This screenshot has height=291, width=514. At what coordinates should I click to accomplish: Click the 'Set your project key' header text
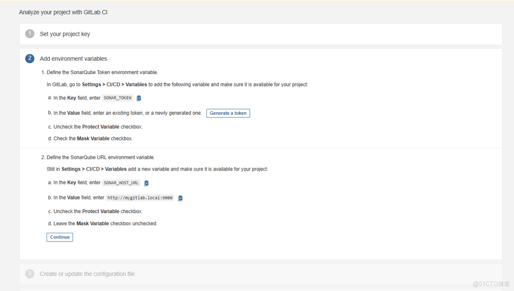64,34
